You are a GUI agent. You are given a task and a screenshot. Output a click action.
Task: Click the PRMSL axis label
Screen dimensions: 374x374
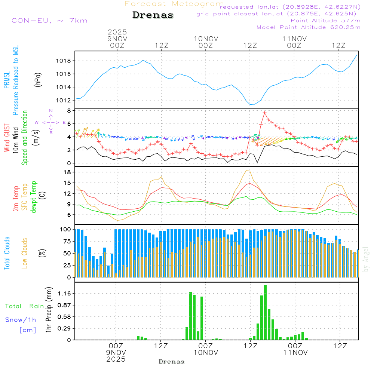pyautogui.click(x=7, y=81)
